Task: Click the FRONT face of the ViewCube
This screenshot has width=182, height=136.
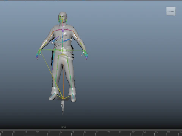Action: click(171, 11)
